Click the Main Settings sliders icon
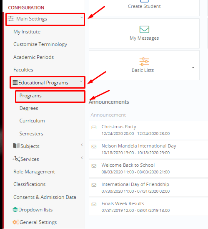This screenshot has height=229, width=208. pos(11,19)
